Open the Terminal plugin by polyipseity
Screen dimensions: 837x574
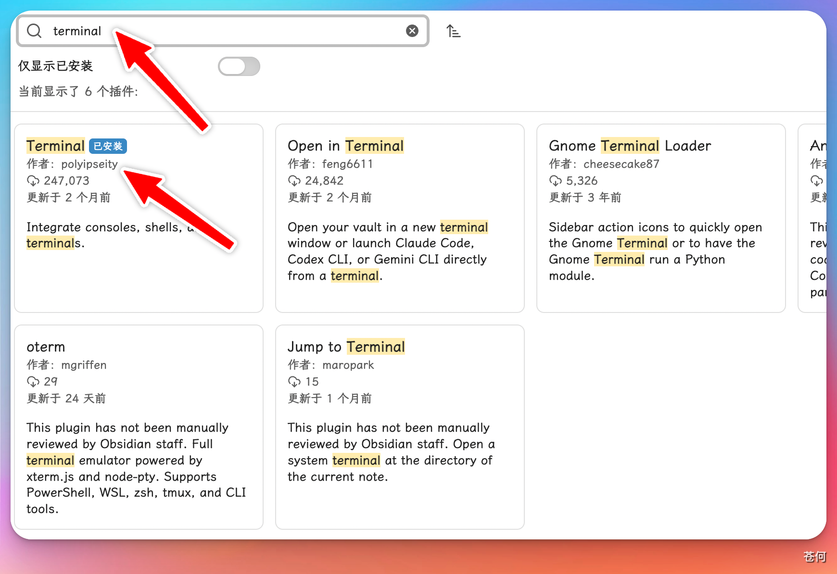(x=139, y=218)
